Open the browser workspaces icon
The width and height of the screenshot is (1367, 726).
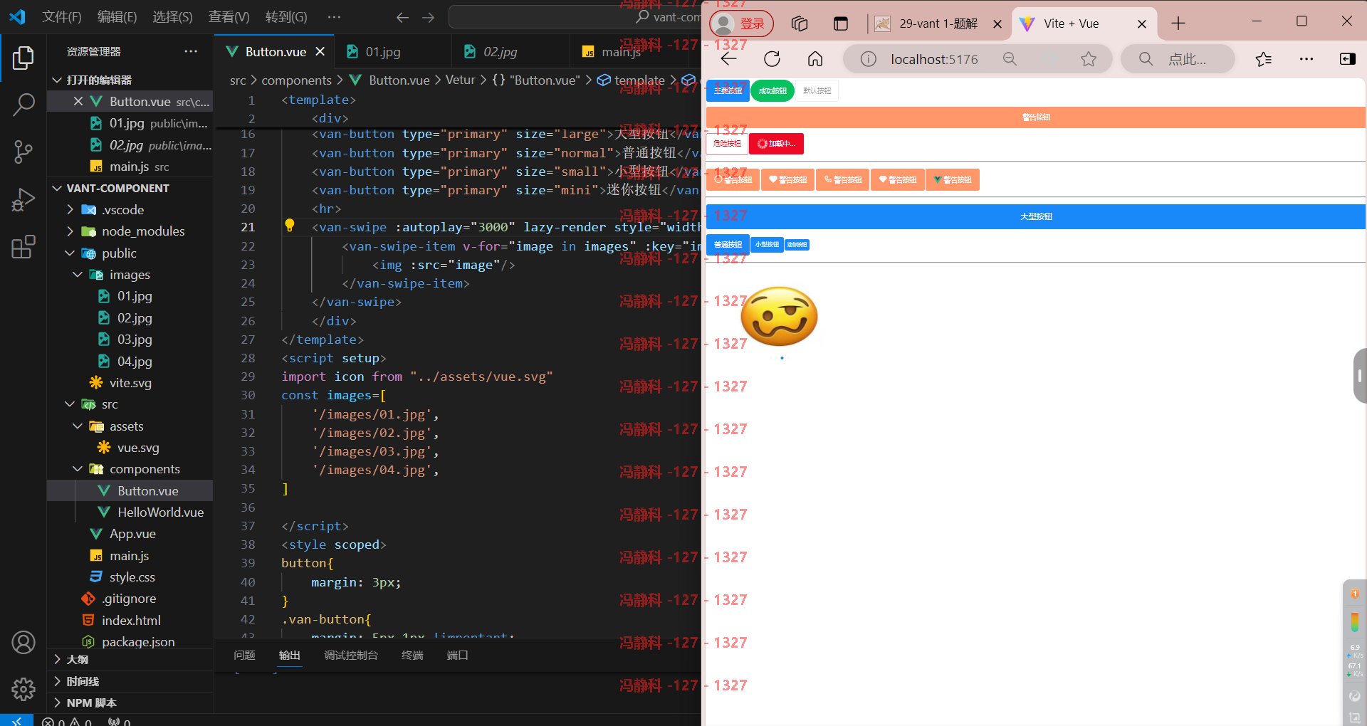(x=799, y=23)
